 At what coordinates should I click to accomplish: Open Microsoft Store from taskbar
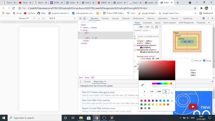pyautogui.click(x=89, y=118)
